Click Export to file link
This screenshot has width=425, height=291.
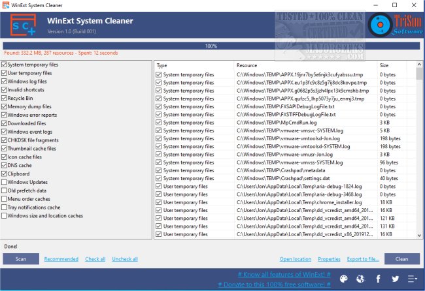[363, 259]
